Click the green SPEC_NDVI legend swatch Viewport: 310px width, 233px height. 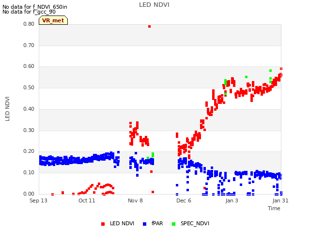(173, 224)
